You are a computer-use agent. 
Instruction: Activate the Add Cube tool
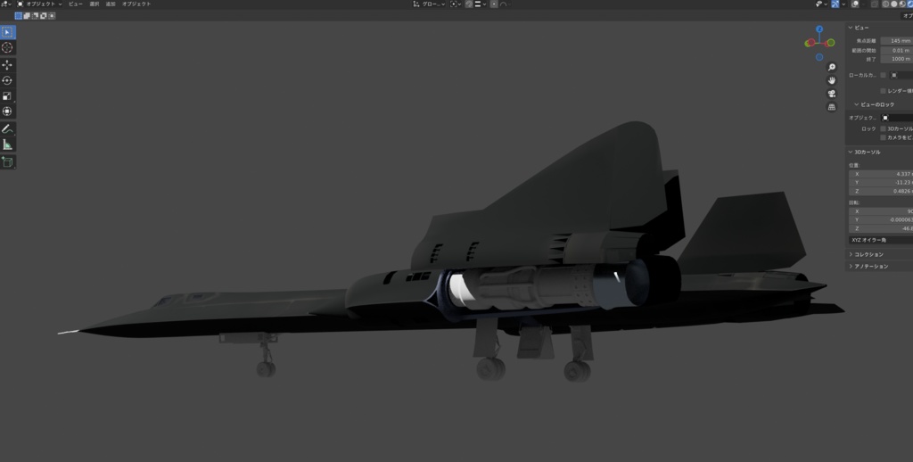click(x=7, y=162)
